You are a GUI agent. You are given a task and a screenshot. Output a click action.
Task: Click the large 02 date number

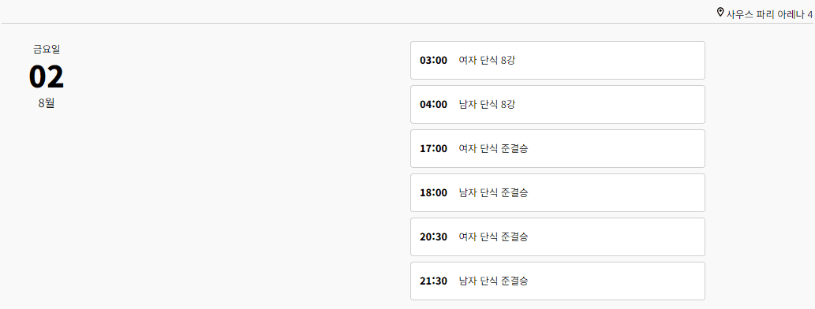47,76
